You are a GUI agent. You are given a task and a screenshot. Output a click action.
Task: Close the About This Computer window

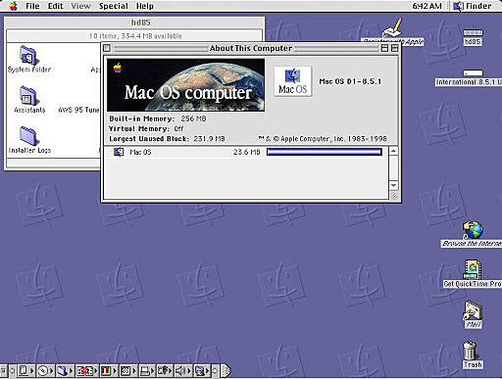107,48
